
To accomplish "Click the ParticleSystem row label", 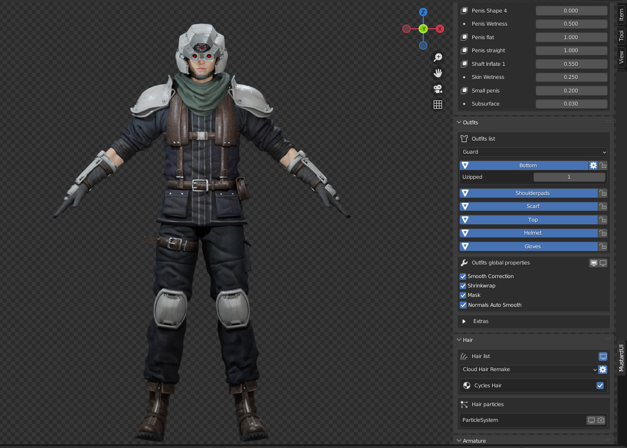I will point(480,420).
